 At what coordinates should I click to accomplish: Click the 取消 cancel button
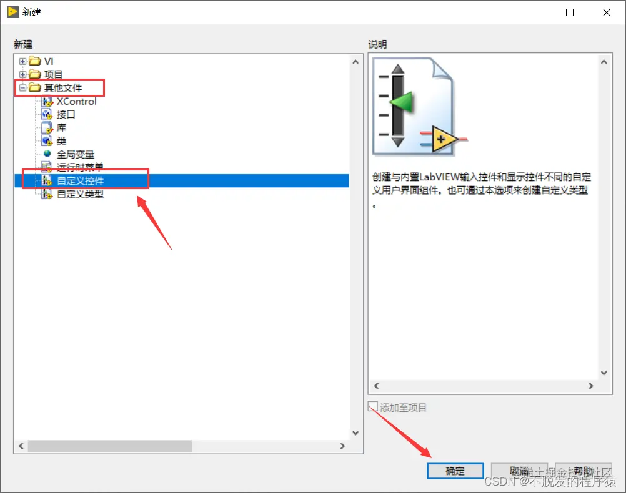coord(519,471)
